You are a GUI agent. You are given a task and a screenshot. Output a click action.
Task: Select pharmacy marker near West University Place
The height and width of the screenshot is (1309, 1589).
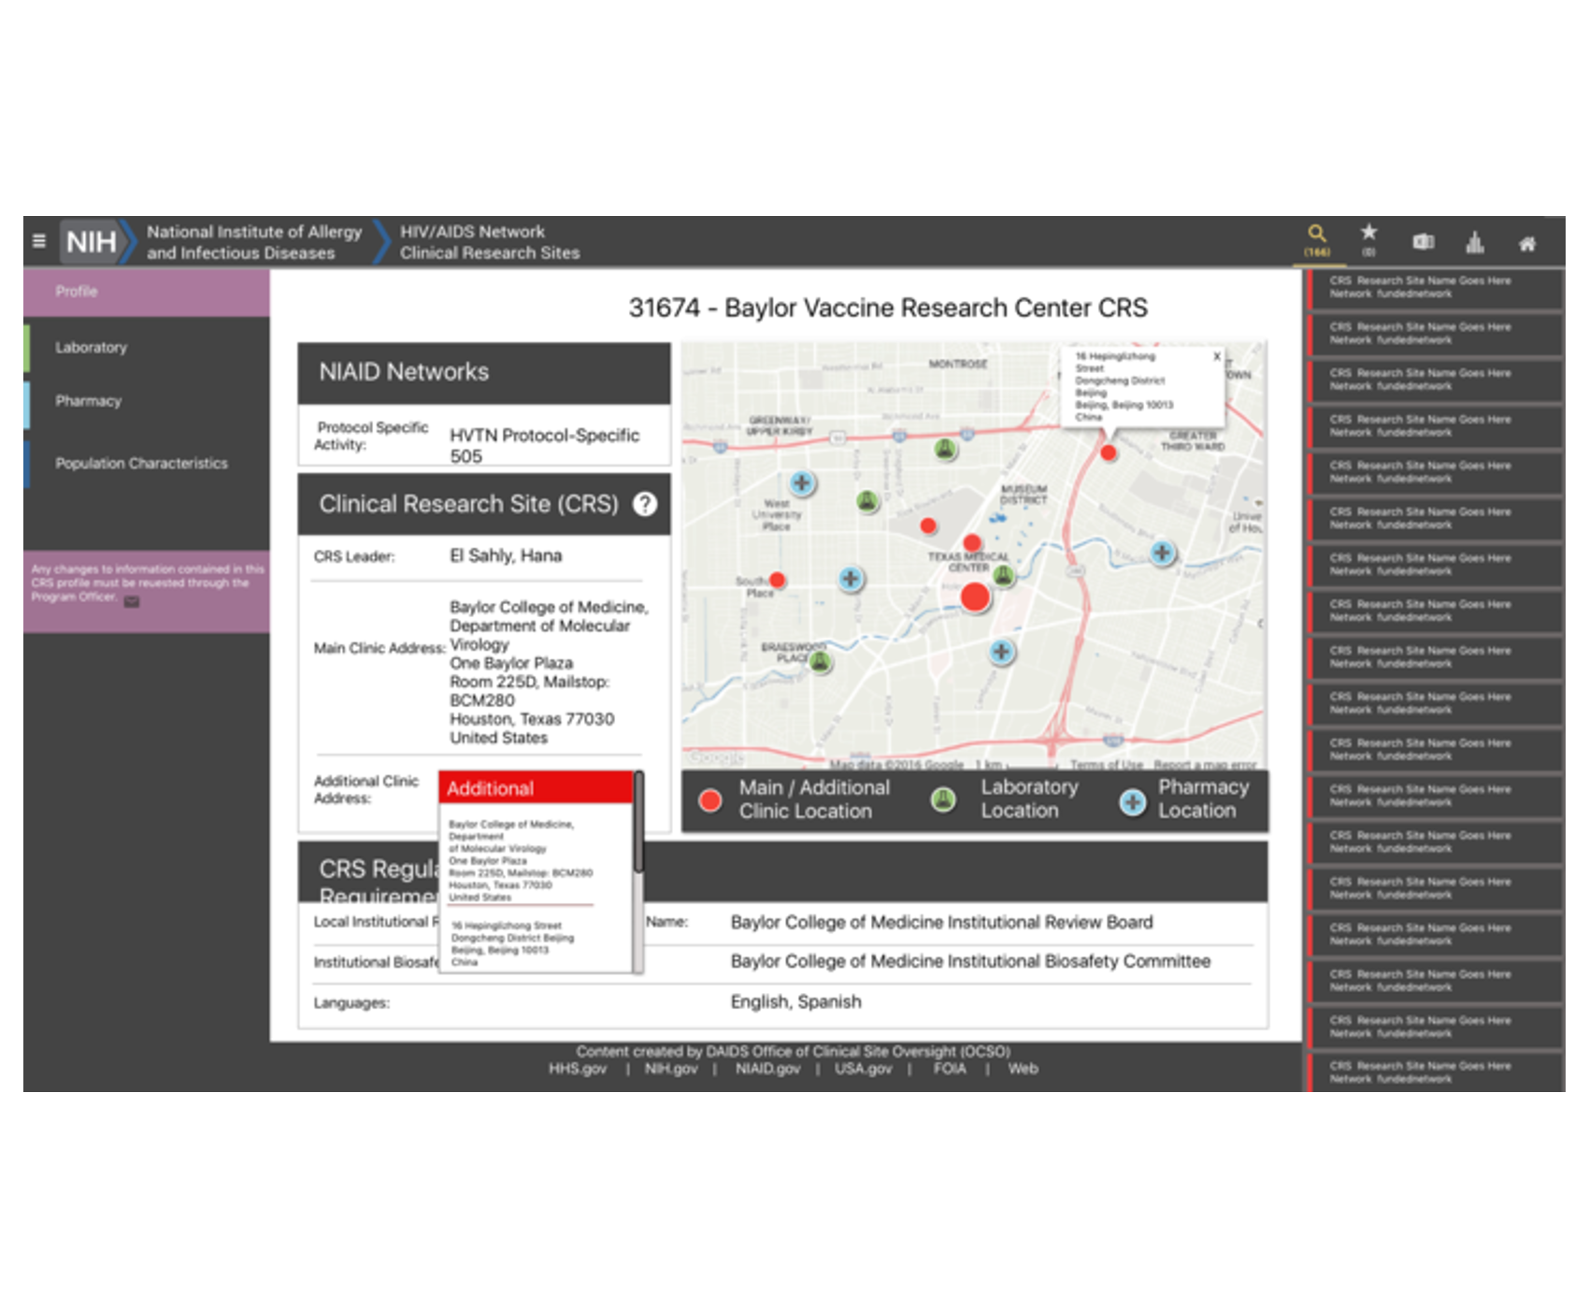click(x=801, y=483)
